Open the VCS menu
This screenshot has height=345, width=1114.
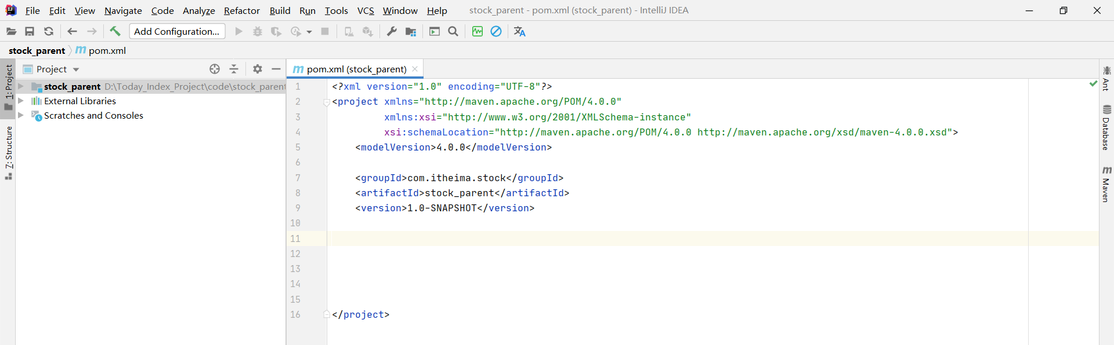tap(366, 10)
